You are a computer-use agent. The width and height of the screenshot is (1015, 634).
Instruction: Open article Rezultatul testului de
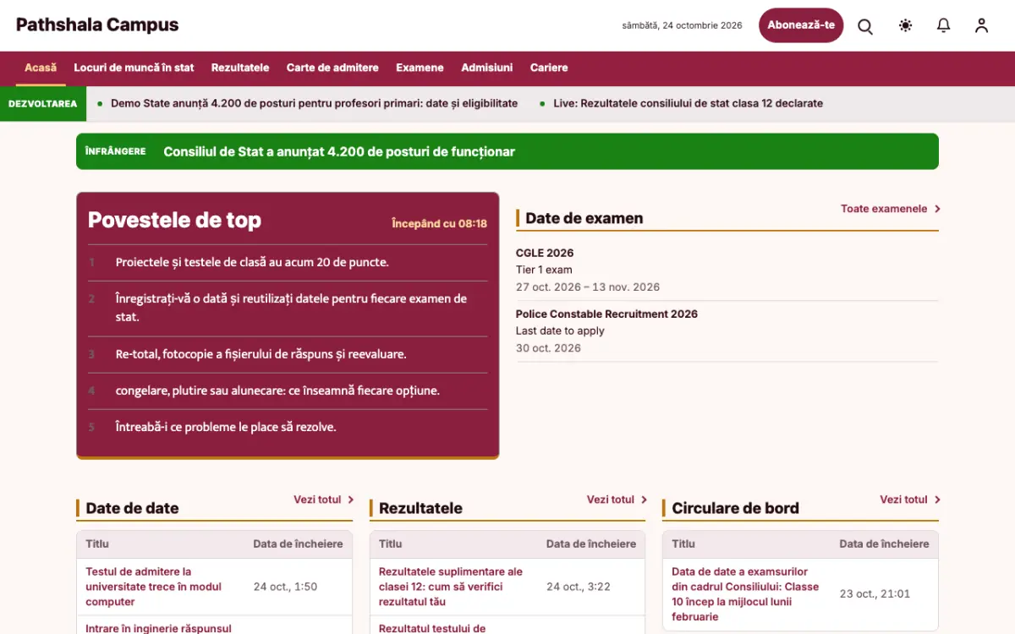[x=432, y=628]
